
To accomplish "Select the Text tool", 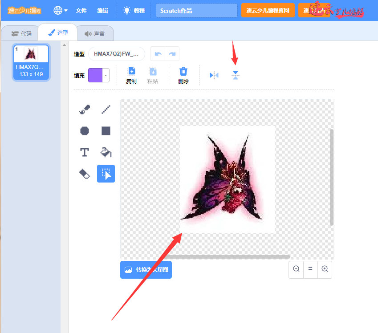I will point(85,152).
